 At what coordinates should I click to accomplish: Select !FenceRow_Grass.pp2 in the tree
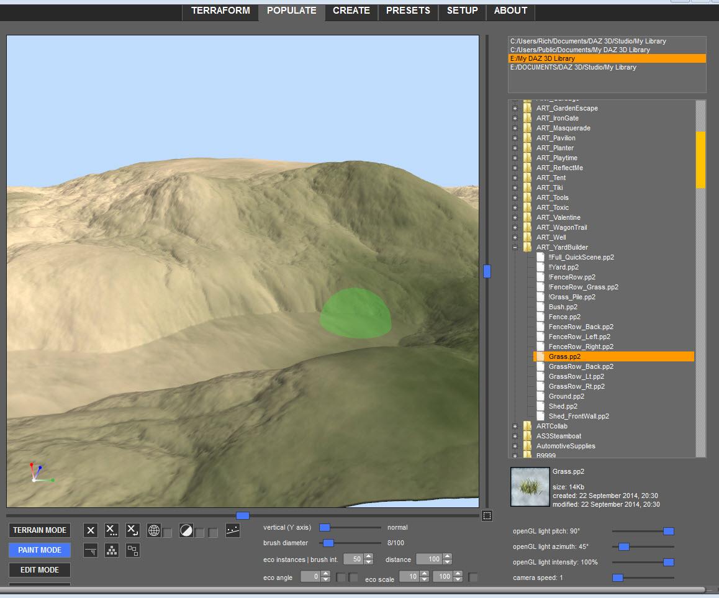(583, 287)
